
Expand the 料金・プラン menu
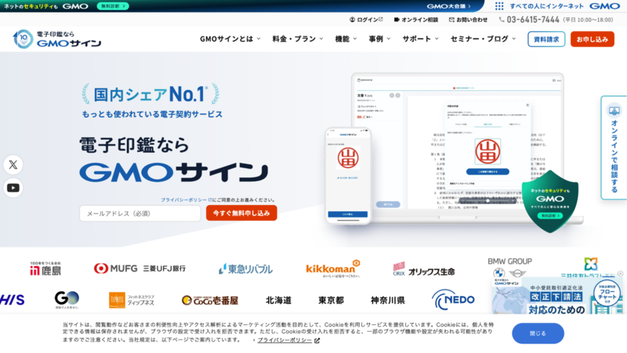(x=298, y=38)
